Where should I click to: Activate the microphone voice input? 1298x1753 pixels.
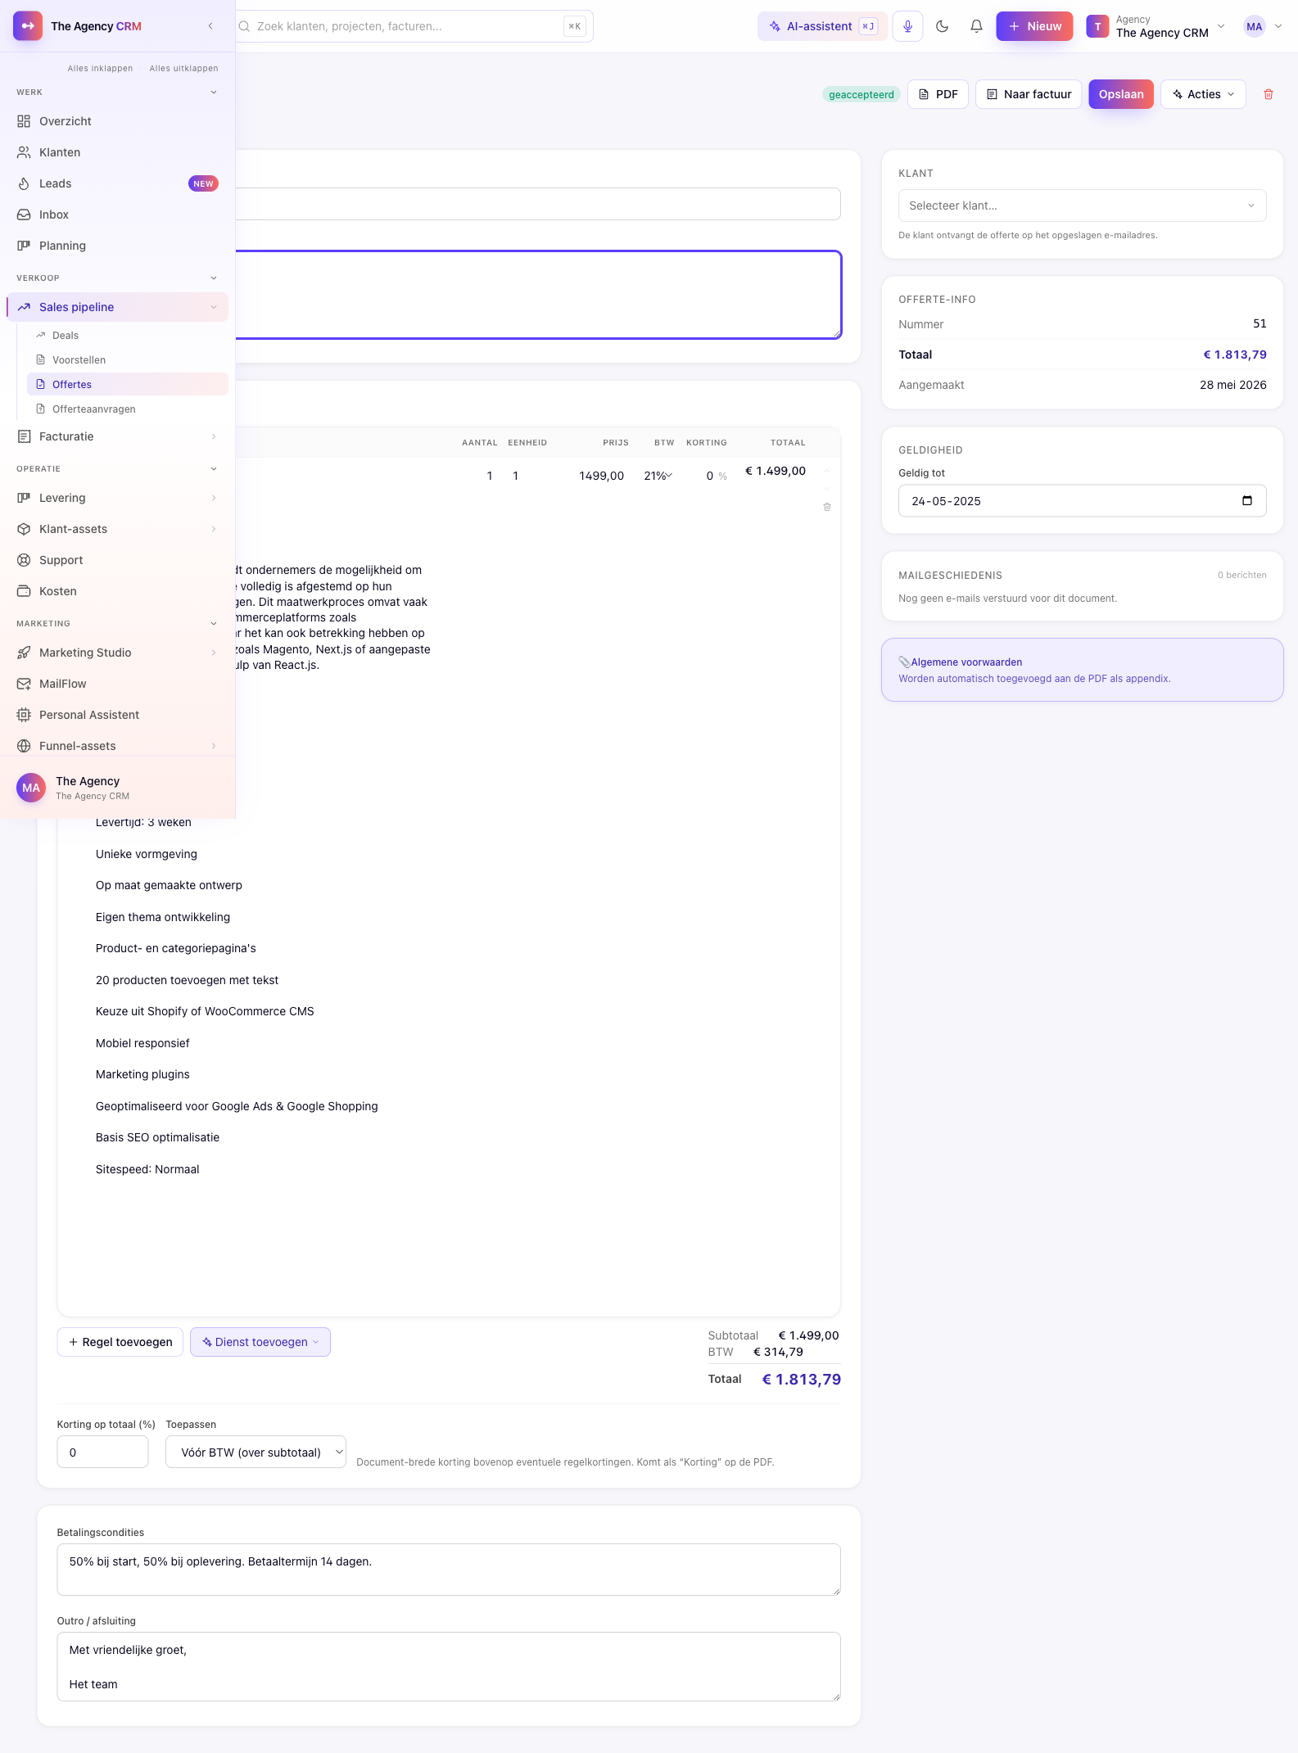[907, 26]
